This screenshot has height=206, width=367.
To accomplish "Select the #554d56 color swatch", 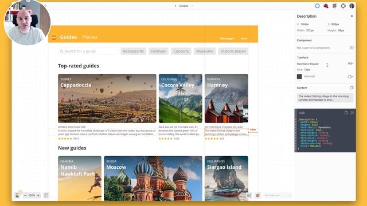I will click(x=299, y=76).
